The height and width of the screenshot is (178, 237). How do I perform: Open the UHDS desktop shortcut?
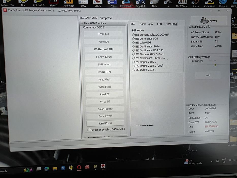(x=98, y=3)
